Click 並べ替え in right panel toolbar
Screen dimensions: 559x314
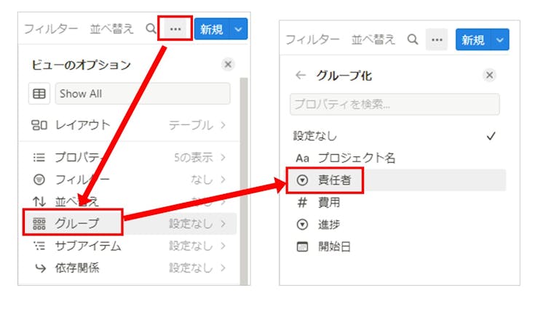373,39
